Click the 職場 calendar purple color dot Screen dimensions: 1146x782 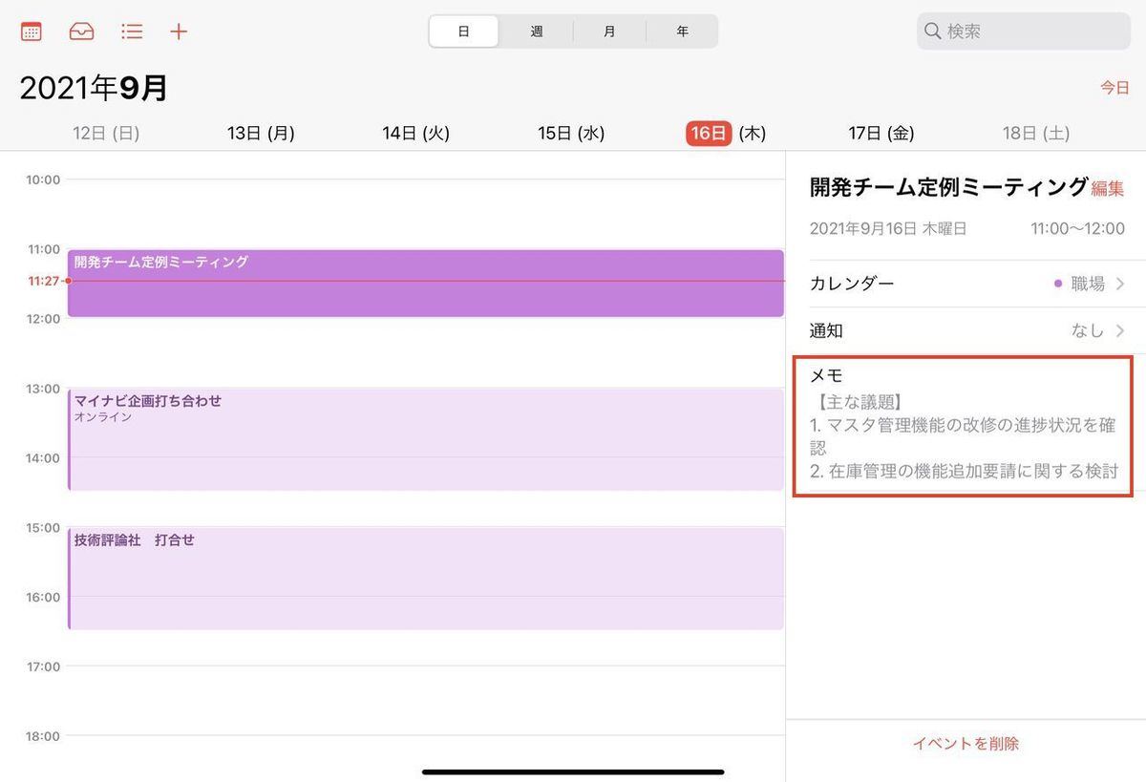coord(1058,284)
